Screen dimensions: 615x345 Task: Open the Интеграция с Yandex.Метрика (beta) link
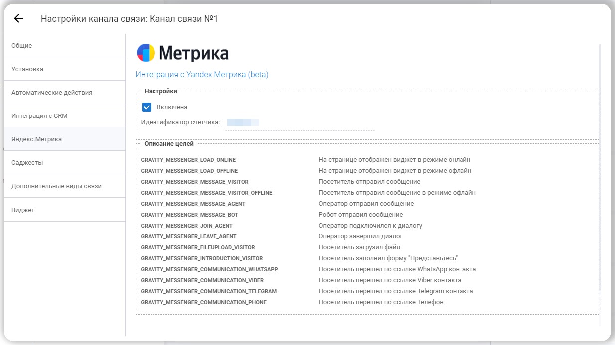pyautogui.click(x=202, y=75)
